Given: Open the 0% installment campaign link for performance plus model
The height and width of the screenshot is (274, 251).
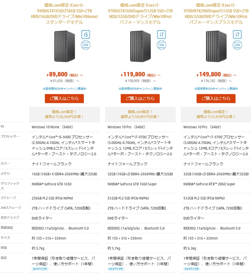Looking at the screenshot, I should (216, 89).
